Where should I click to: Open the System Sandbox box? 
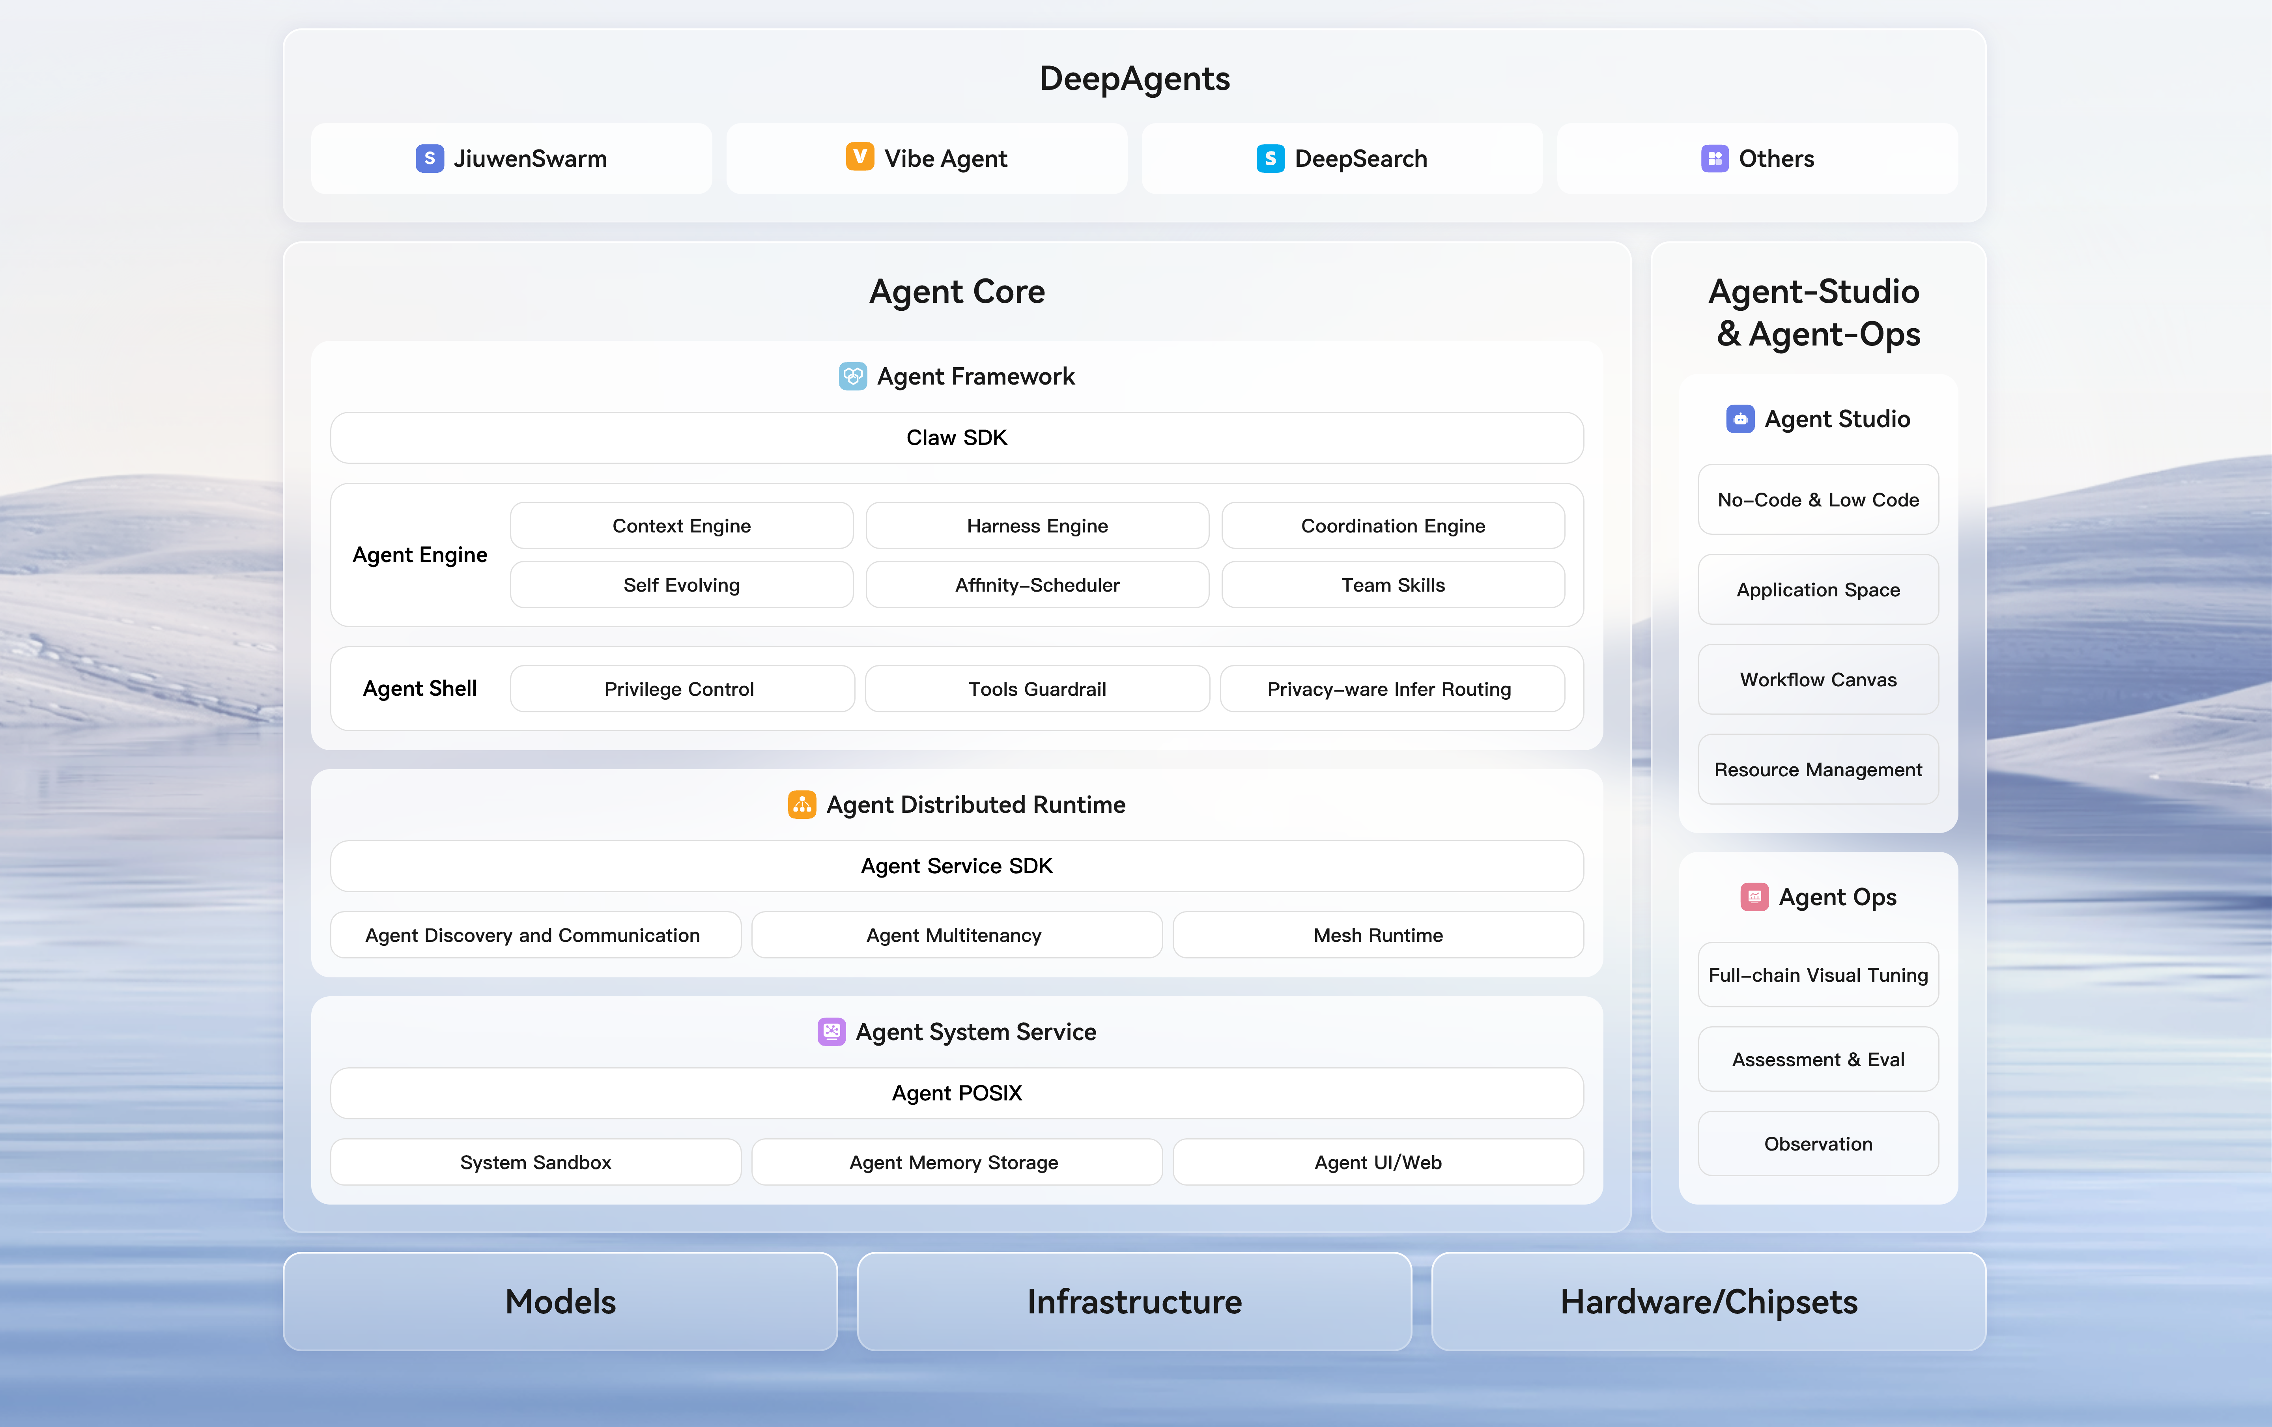[536, 1163]
